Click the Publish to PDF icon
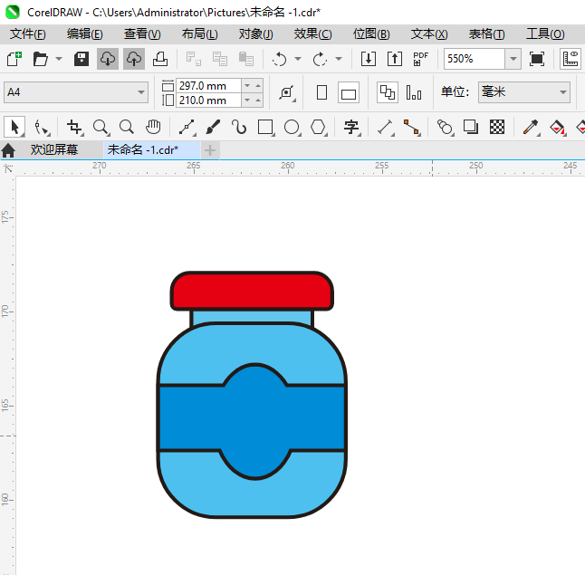The width and height of the screenshot is (585, 575). coord(420,59)
